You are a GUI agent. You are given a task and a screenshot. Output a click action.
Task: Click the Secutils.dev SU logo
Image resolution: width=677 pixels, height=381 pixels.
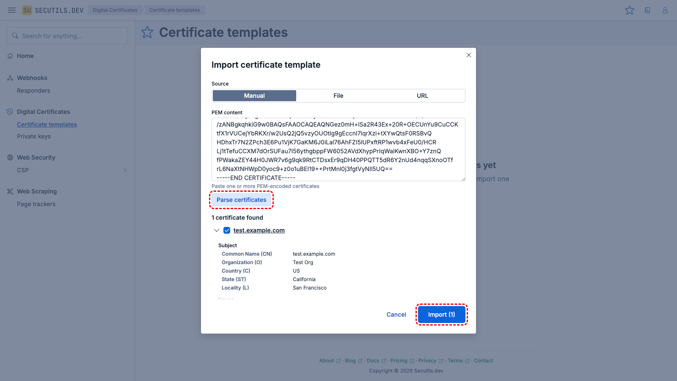(x=27, y=10)
